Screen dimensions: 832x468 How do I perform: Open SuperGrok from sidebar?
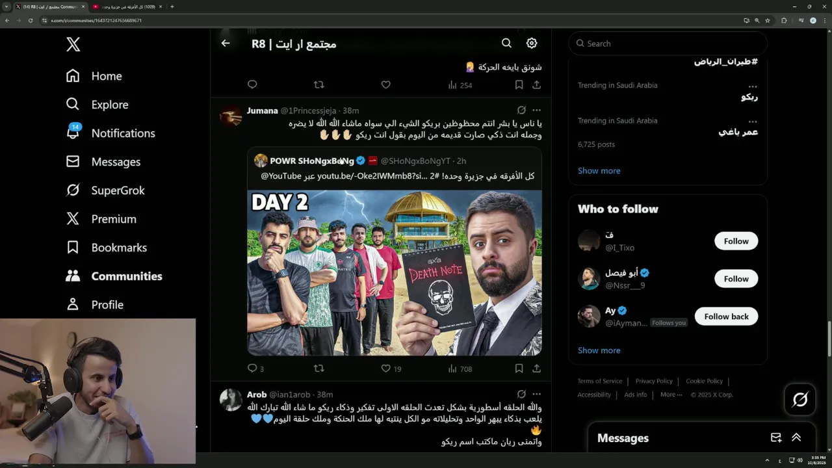point(105,190)
